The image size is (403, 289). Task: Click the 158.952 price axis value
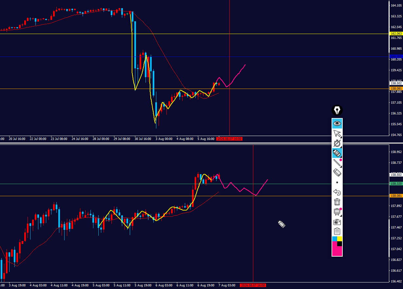[396, 152]
